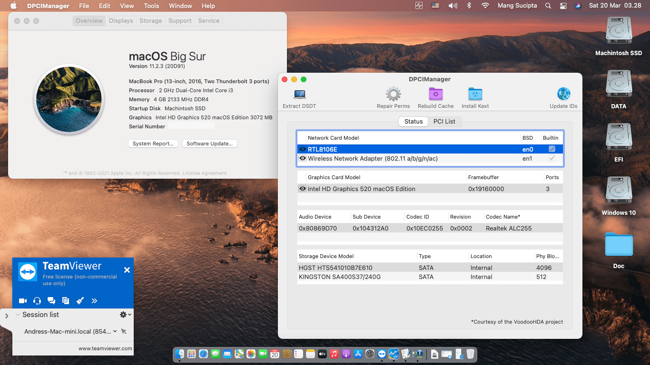
Task: Click the remote control arrow for Andress-Mac-mini.local
Action: (124, 331)
